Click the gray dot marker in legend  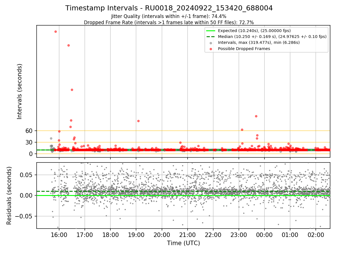tap(211, 43)
